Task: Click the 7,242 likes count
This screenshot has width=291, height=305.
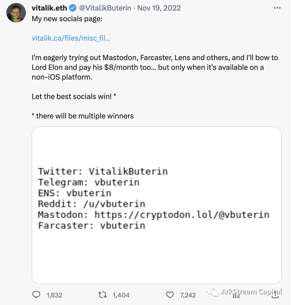Action: point(188,295)
